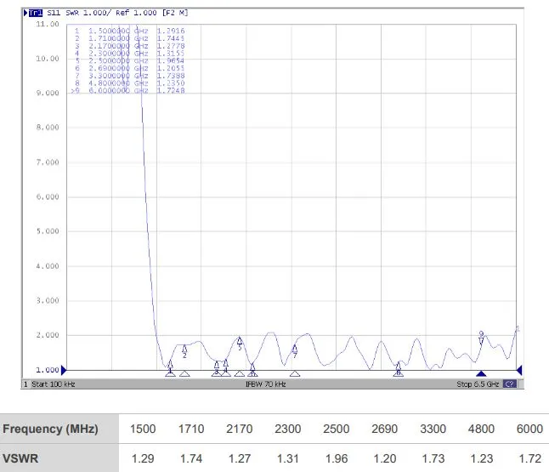Click marker 1 triangle on the trace

tap(170, 364)
